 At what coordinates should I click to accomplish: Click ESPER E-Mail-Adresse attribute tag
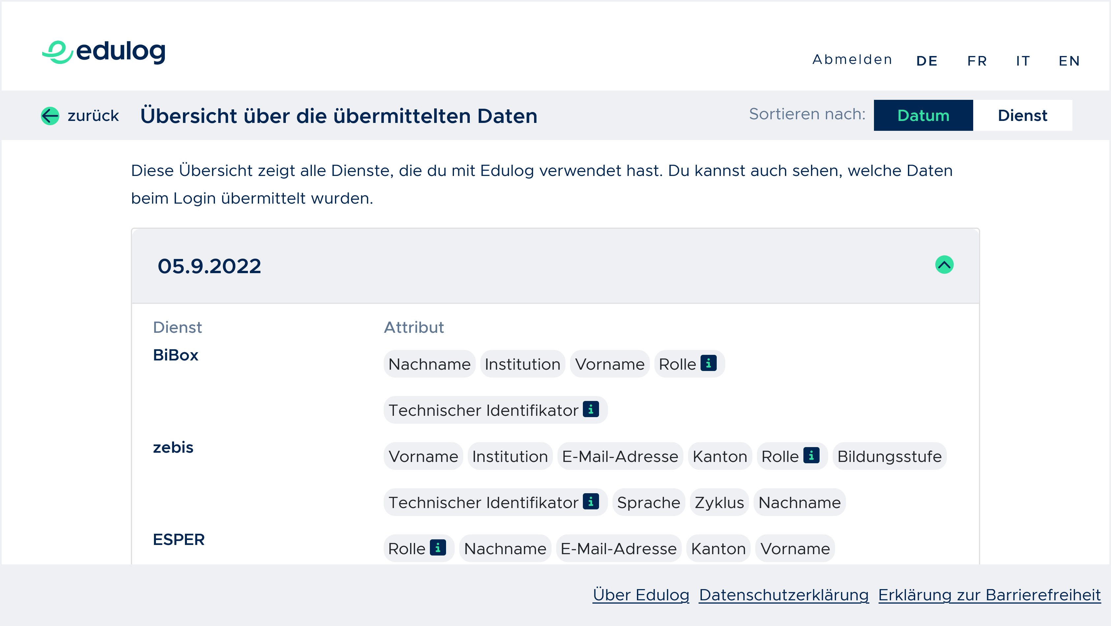[618, 548]
